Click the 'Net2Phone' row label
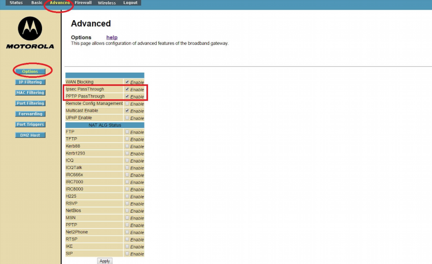This screenshot has height=264, width=432. coord(77,232)
